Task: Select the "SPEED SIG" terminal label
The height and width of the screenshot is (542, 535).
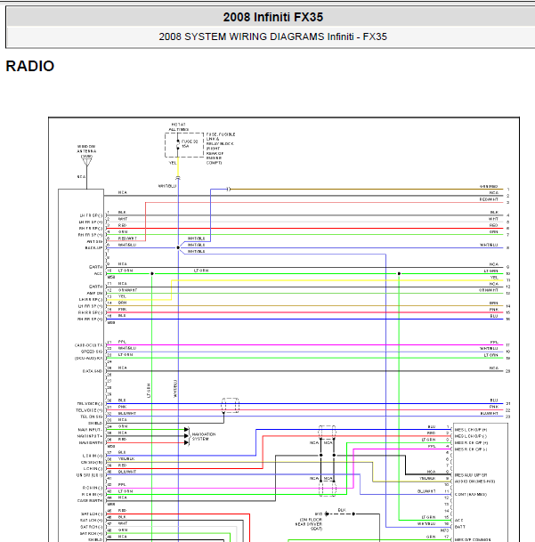Action: coord(92,352)
